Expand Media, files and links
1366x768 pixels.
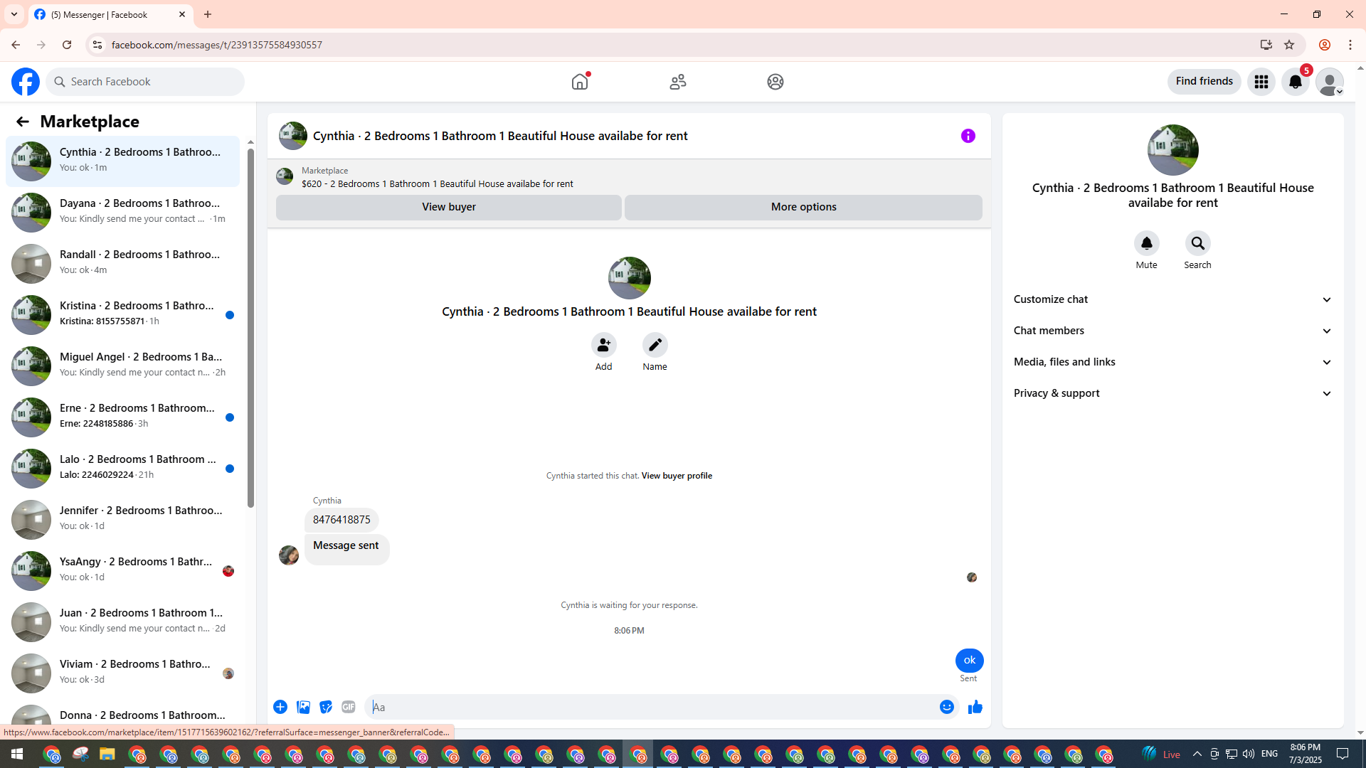(1172, 362)
